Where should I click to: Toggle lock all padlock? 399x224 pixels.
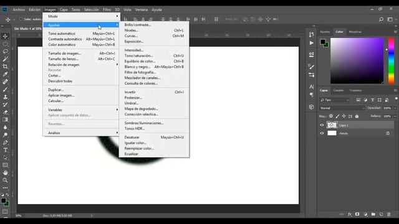[x=357, y=116]
